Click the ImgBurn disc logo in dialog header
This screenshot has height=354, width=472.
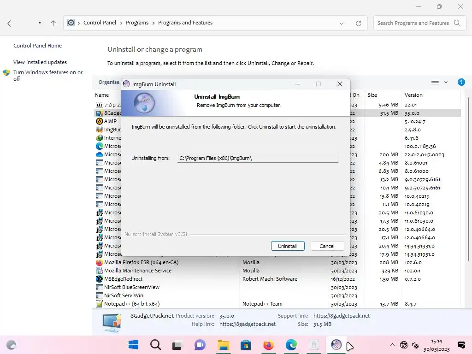tap(144, 103)
